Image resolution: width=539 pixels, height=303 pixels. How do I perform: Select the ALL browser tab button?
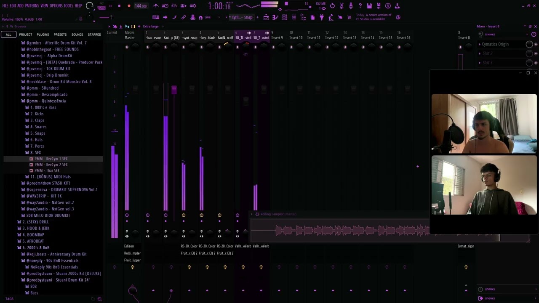click(x=8, y=35)
